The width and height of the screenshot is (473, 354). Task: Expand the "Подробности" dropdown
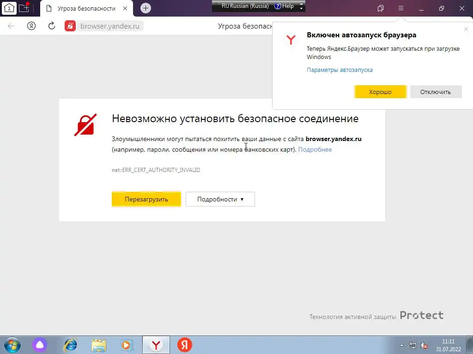(x=220, y=199)
